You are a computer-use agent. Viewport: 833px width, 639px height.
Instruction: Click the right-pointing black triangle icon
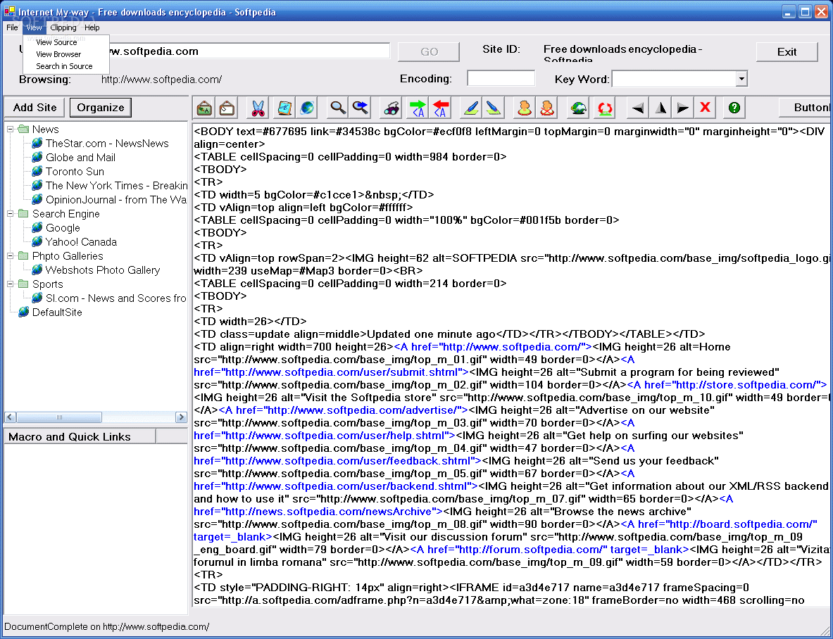(x=682, y=108)
